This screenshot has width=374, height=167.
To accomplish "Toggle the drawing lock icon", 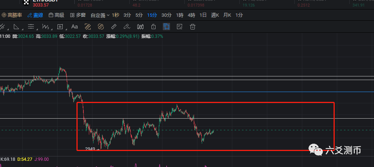I will [x=153, y=27].
